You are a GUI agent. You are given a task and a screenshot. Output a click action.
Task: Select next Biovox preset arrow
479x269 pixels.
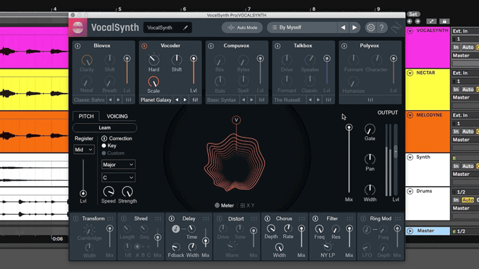point(118,100)
